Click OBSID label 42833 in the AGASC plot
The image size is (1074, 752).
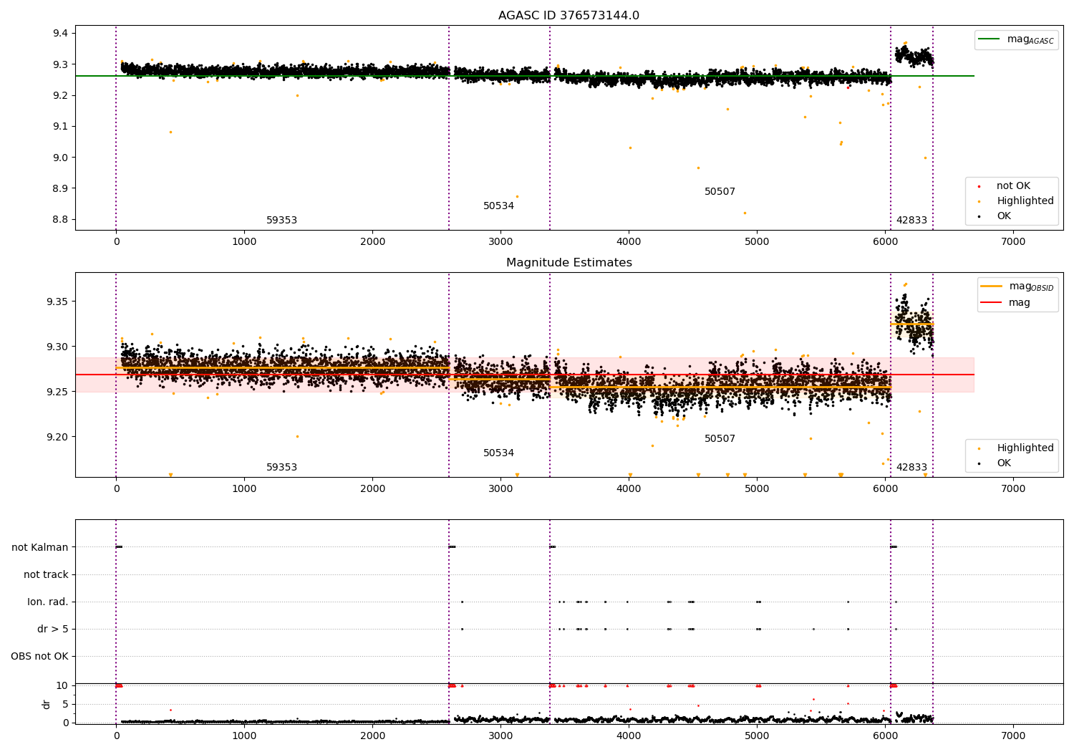coord(911,221)
